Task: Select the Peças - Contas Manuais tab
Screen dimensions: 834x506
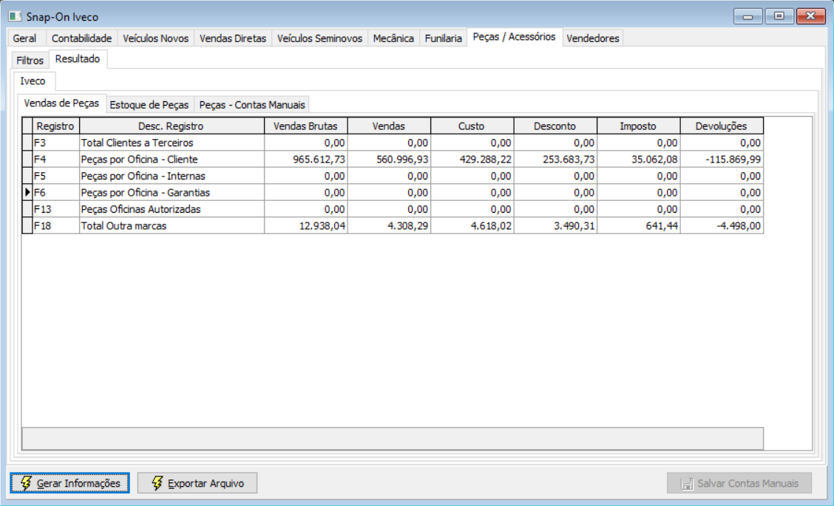Action: 252,105
